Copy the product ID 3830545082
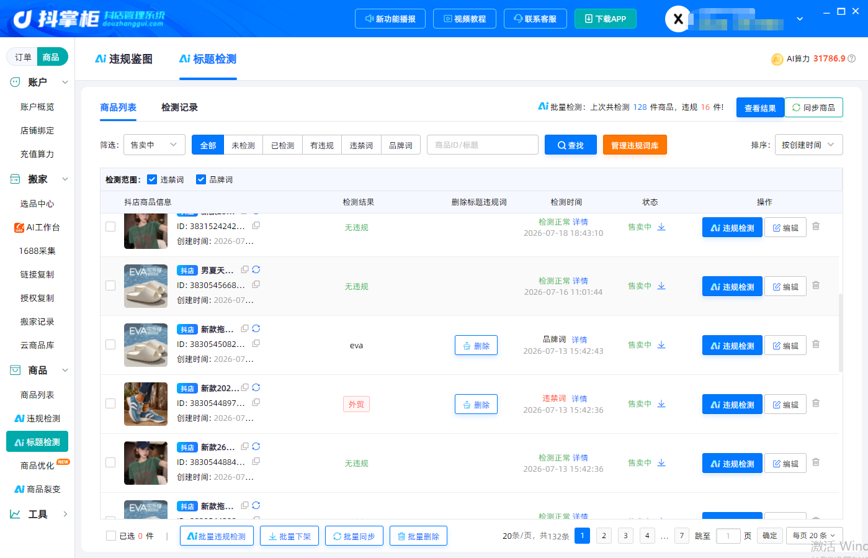 (256, 343)
